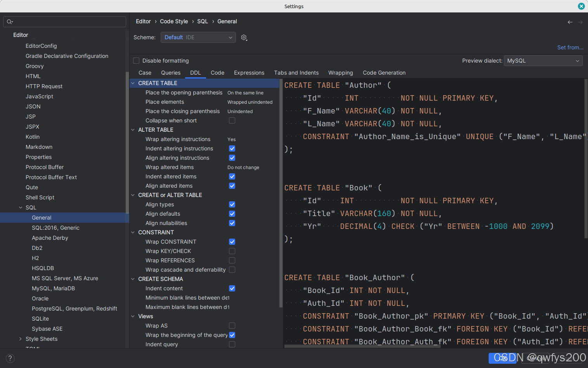Image resolution: width=588 pixels, height=368 pixels.
Task: Select MySQL, MariaDB dialect in tree
Action: point(53,288)
